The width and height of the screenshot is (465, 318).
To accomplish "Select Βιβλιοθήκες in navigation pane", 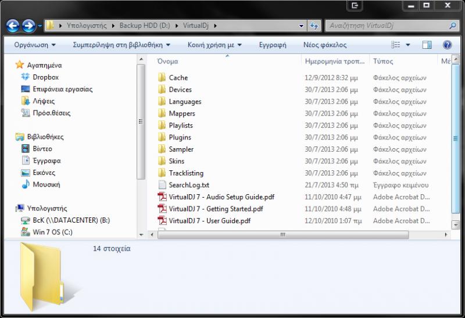I will [40, 137].
